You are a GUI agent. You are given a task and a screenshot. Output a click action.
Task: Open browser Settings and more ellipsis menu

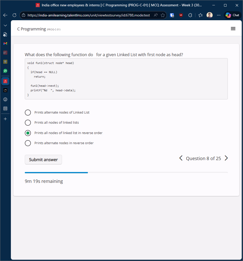(x=219, y=15)
